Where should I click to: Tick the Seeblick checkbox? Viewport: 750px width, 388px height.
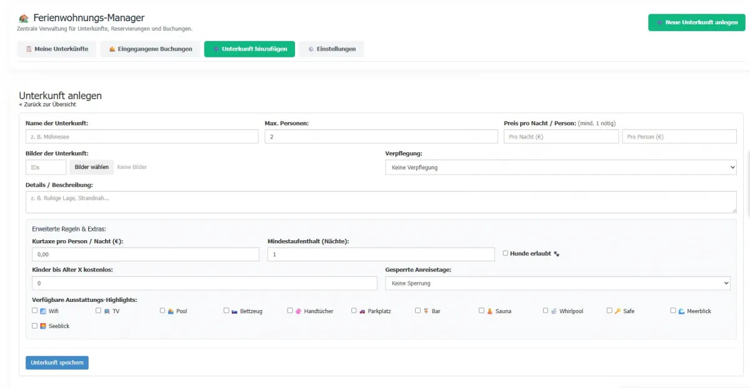tap(35, 326)
